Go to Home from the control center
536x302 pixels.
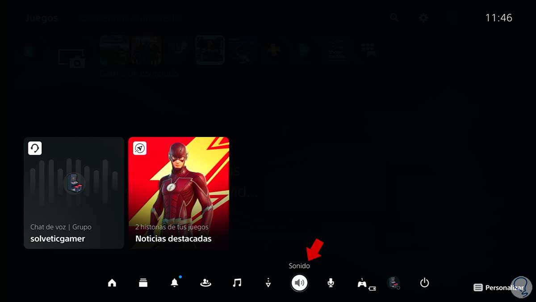[112, 283]
